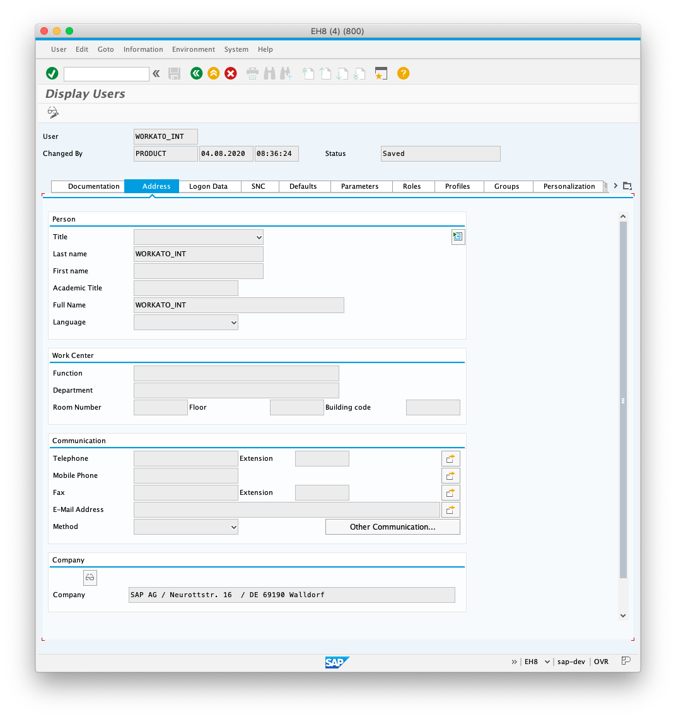Open the tab list selector icon
The image size is (676, 719).
click(x=627, y=186)
